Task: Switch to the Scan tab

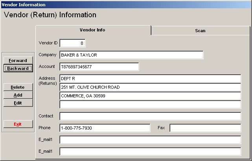Action: 200,31
